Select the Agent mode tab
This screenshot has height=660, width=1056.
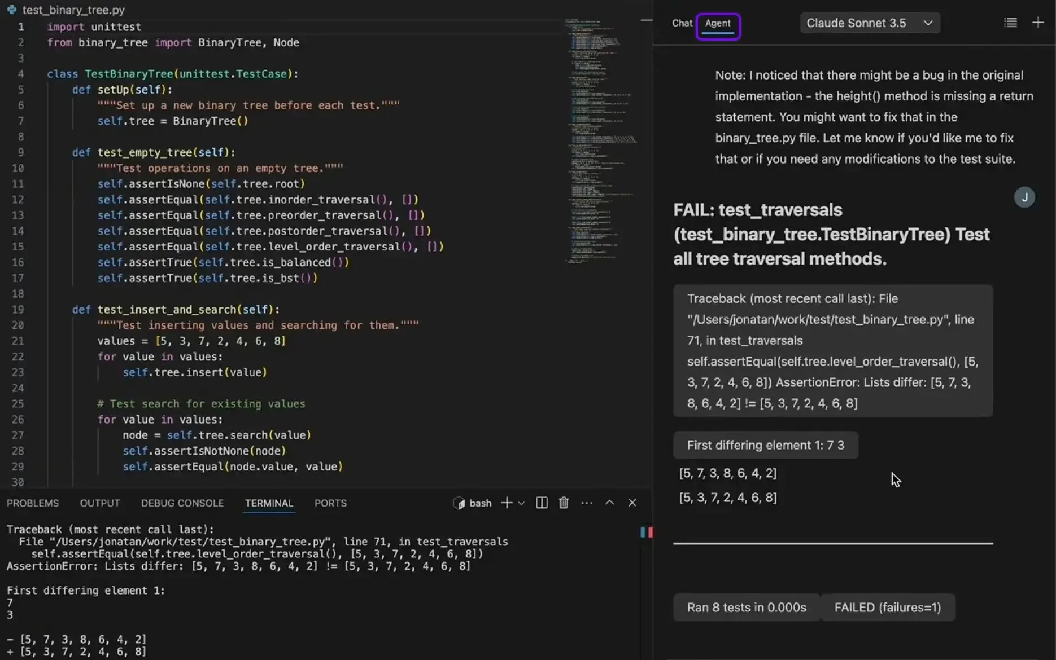[718, 23]
